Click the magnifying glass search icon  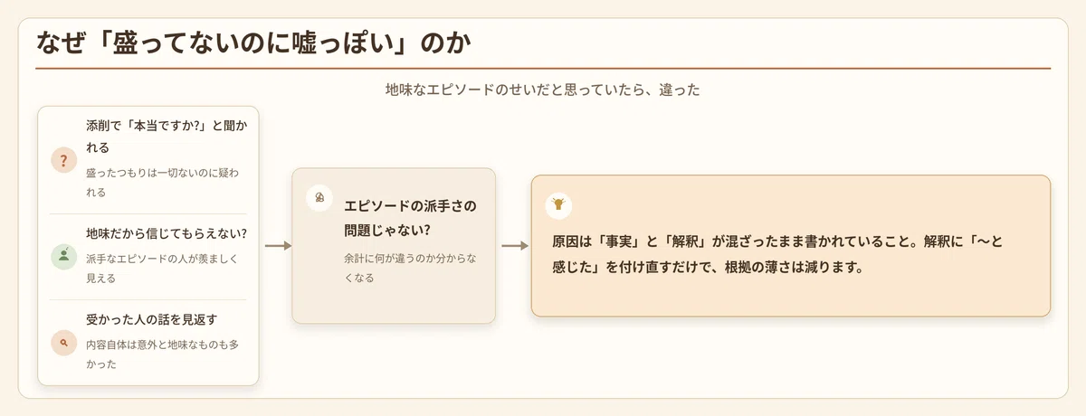(63, 343)
